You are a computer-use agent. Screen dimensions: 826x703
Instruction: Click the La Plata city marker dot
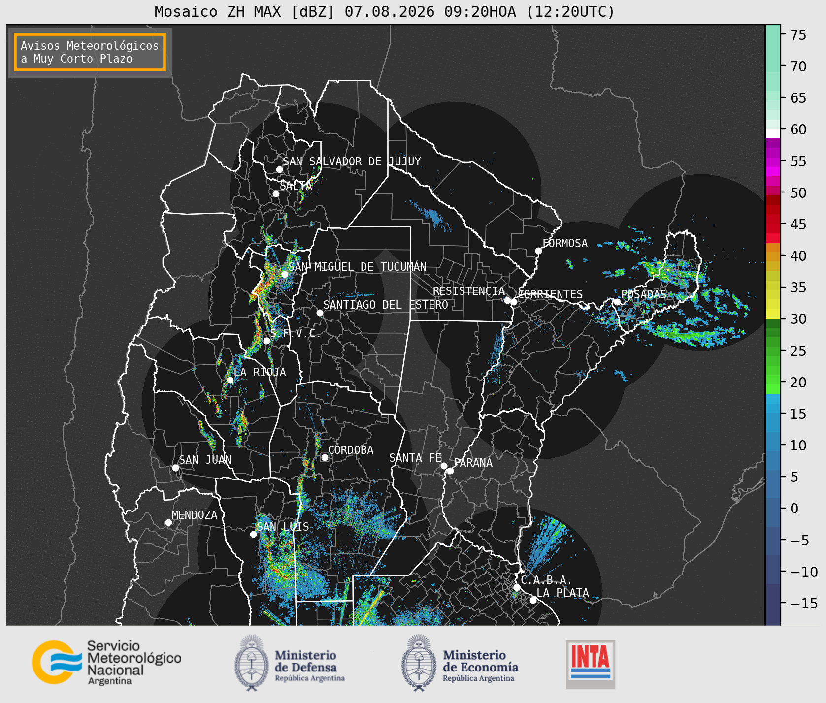[533, 600]
